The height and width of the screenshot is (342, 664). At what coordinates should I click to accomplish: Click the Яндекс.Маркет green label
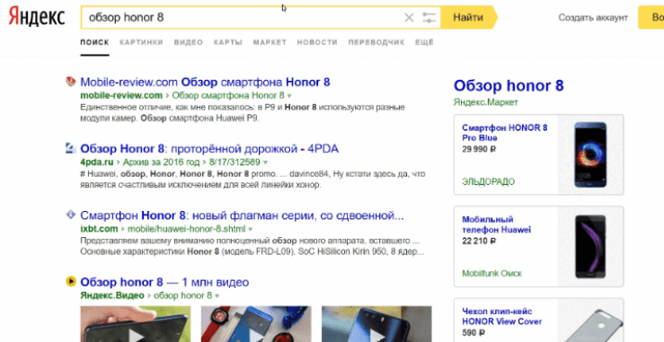click(486, 102)
